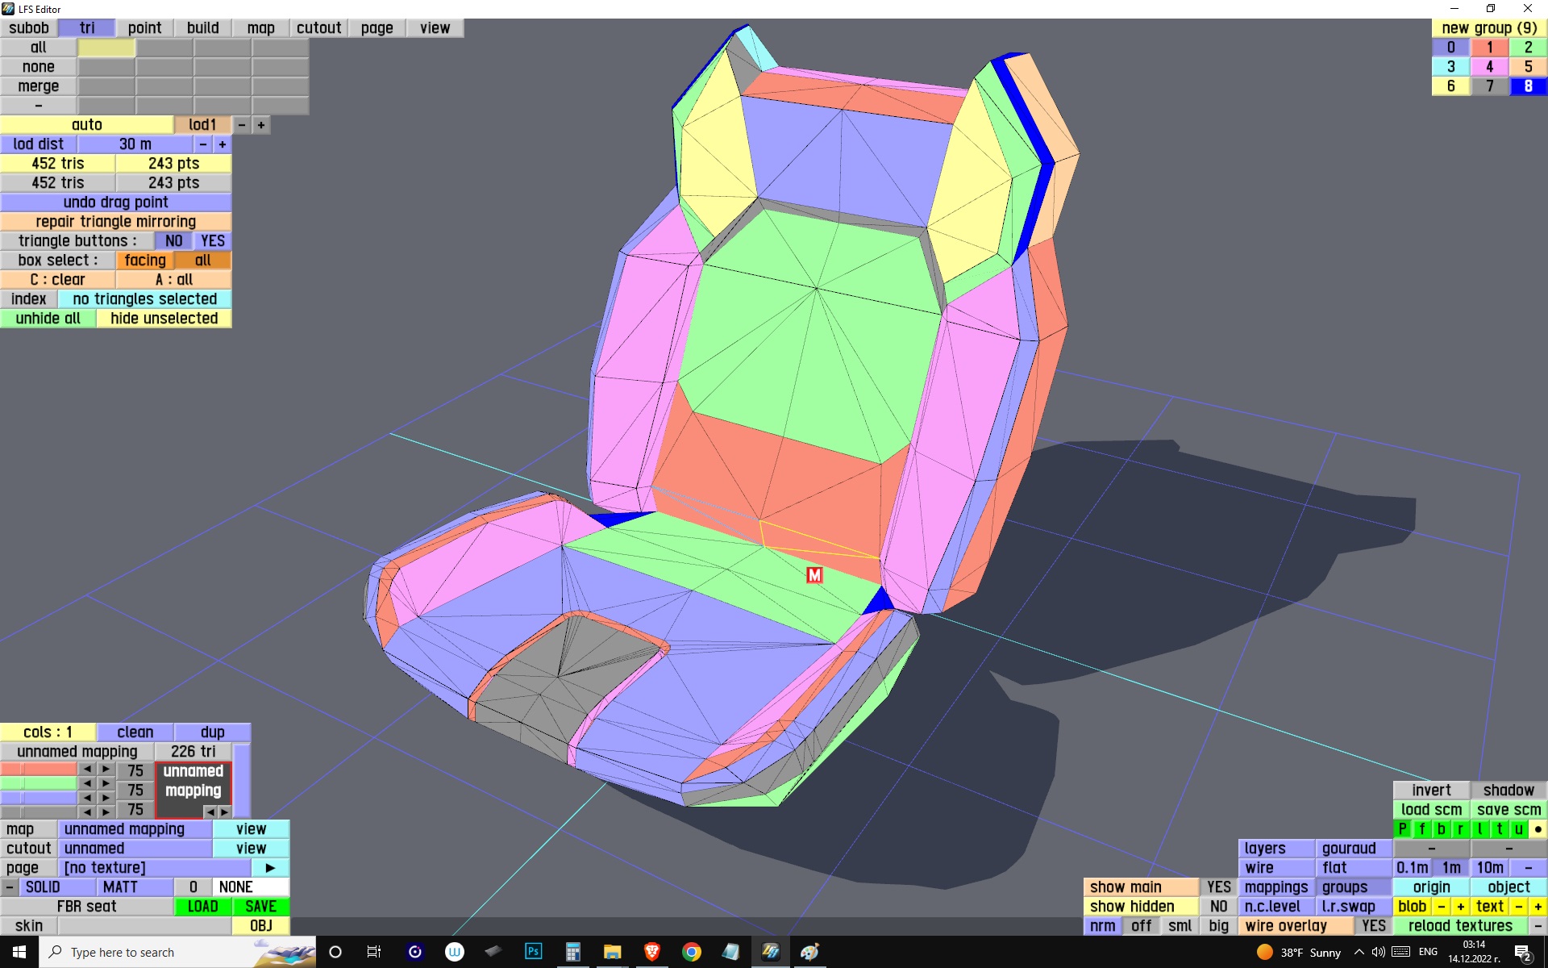Click the 'P' view preset button
The height and width of the screenshot is (968, 1548).
point(1403,829)
